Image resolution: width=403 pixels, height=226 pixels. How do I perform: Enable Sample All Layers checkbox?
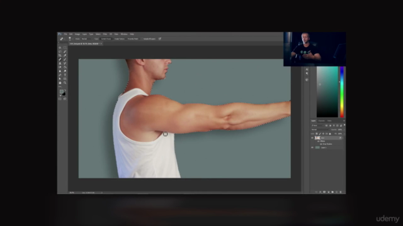(142, 39)
